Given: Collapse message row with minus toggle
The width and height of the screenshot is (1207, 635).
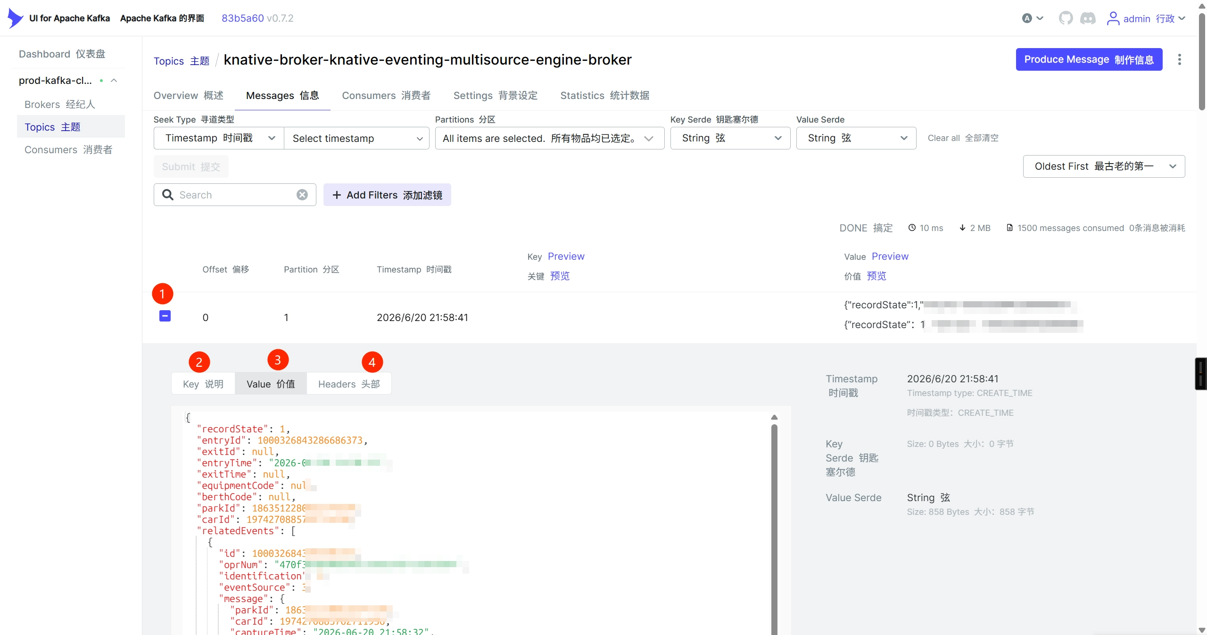Looking at the screenshot, I should [x=165, y=316].
